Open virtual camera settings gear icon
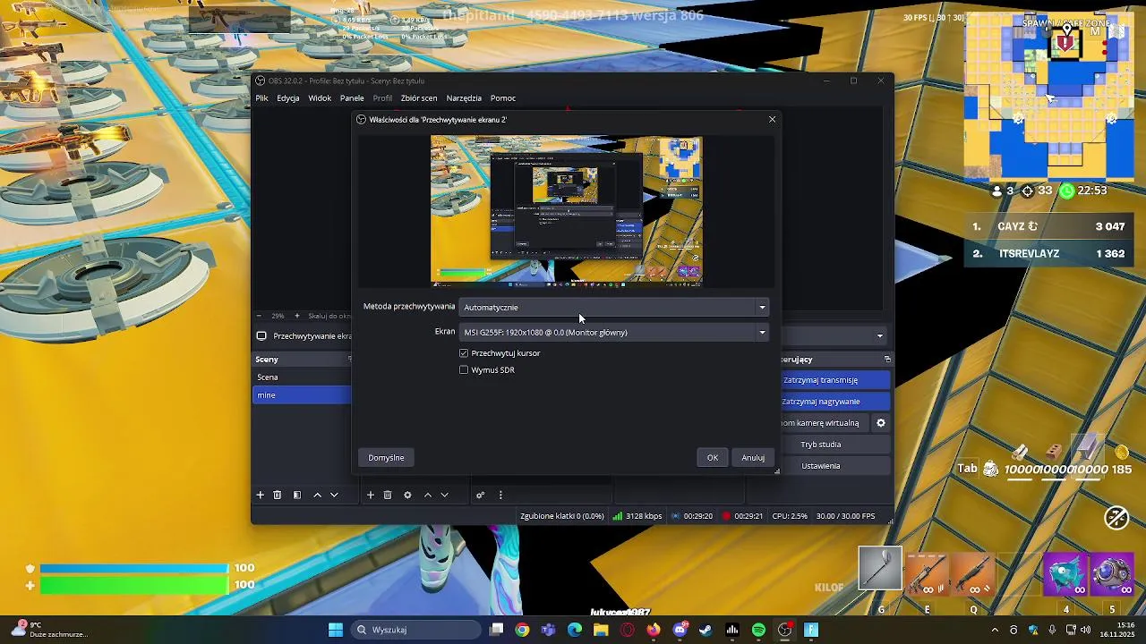Screen dimensions: 1146x644 [881, 423]
